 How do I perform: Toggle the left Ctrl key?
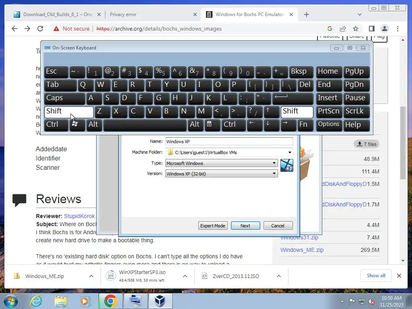point(56,125)
